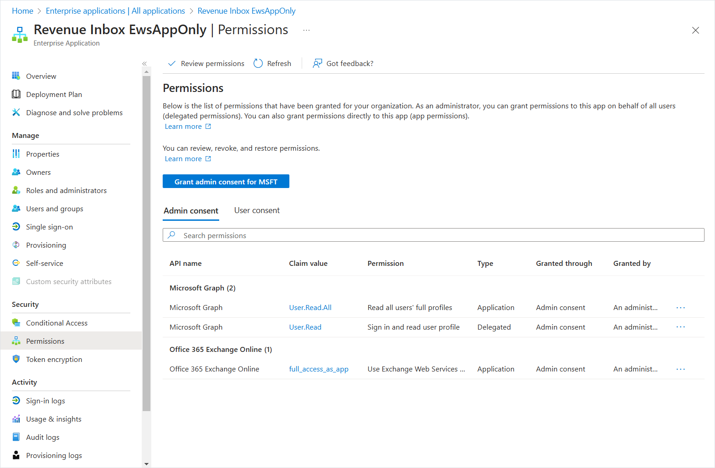
Task: Click the Self-service icon
Action: (x=16, y=263)
